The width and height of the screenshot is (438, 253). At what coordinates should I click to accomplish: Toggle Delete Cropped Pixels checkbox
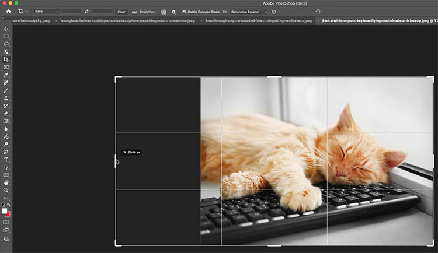point(184,12)
